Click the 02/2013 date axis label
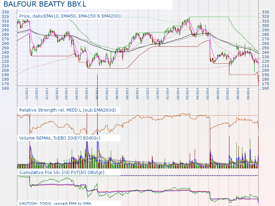 click(57, 94)
